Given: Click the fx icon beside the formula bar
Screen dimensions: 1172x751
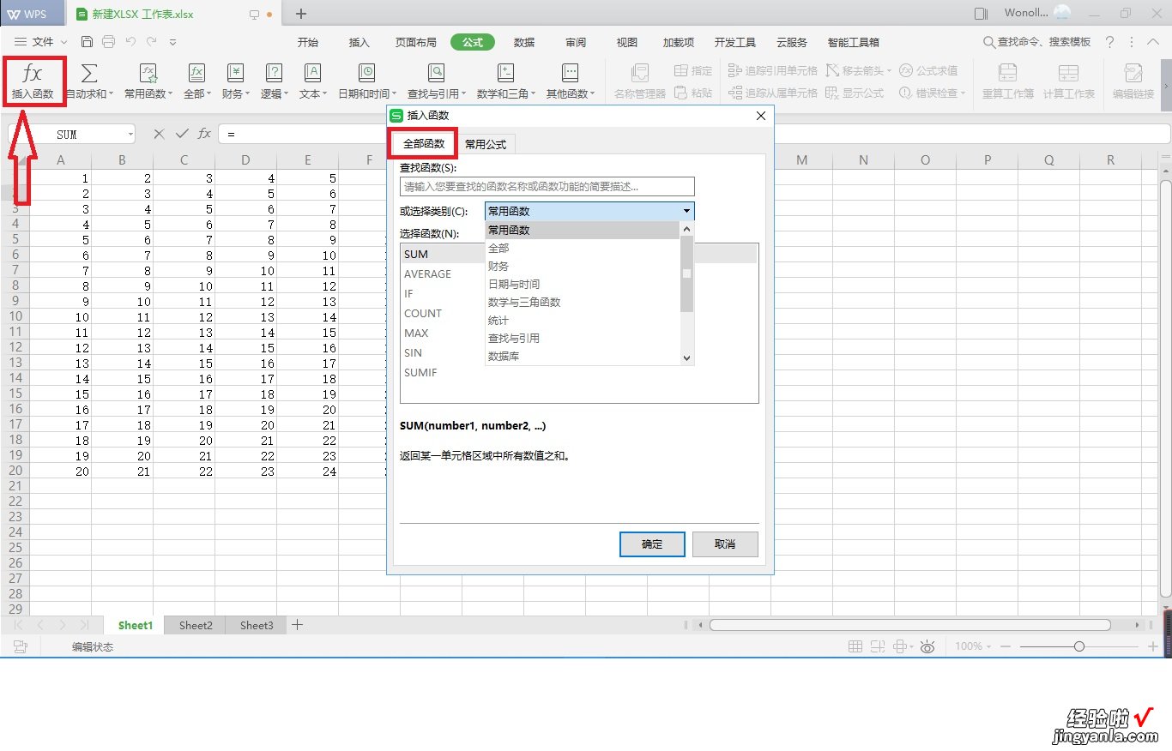Looking at the screenshot, I should coord(204,134).
